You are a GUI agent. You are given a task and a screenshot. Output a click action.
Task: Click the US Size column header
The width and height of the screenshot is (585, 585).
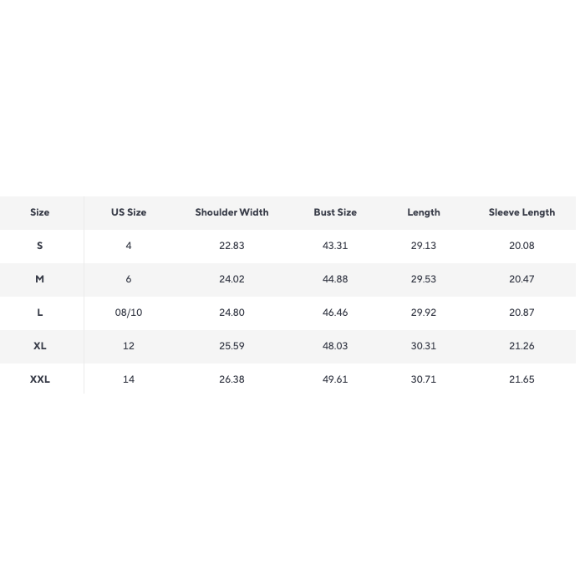[129, 212]
